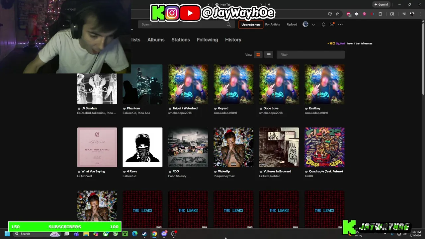Launch Minecraft from the taskbar
This screenshot has width=425, height=239.
[125, 234]
